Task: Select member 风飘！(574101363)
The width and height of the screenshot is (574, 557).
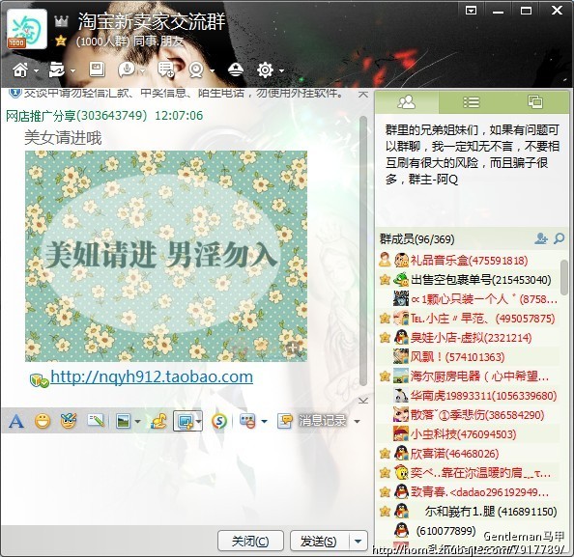Action: click(469, 357)
